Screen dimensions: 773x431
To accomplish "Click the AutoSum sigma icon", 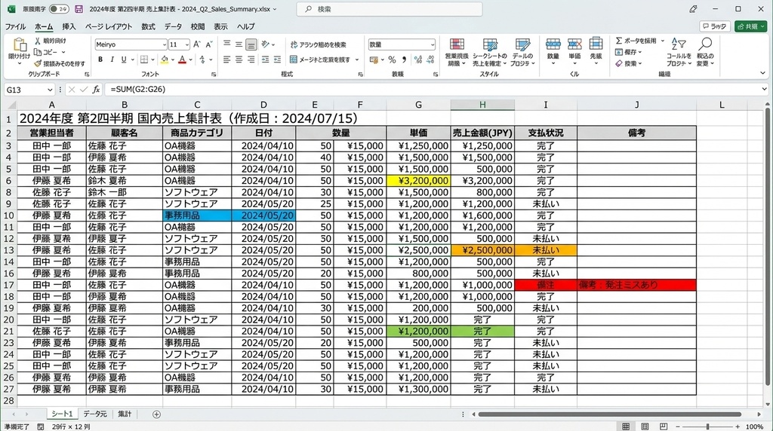I will (x=619, y=41).
